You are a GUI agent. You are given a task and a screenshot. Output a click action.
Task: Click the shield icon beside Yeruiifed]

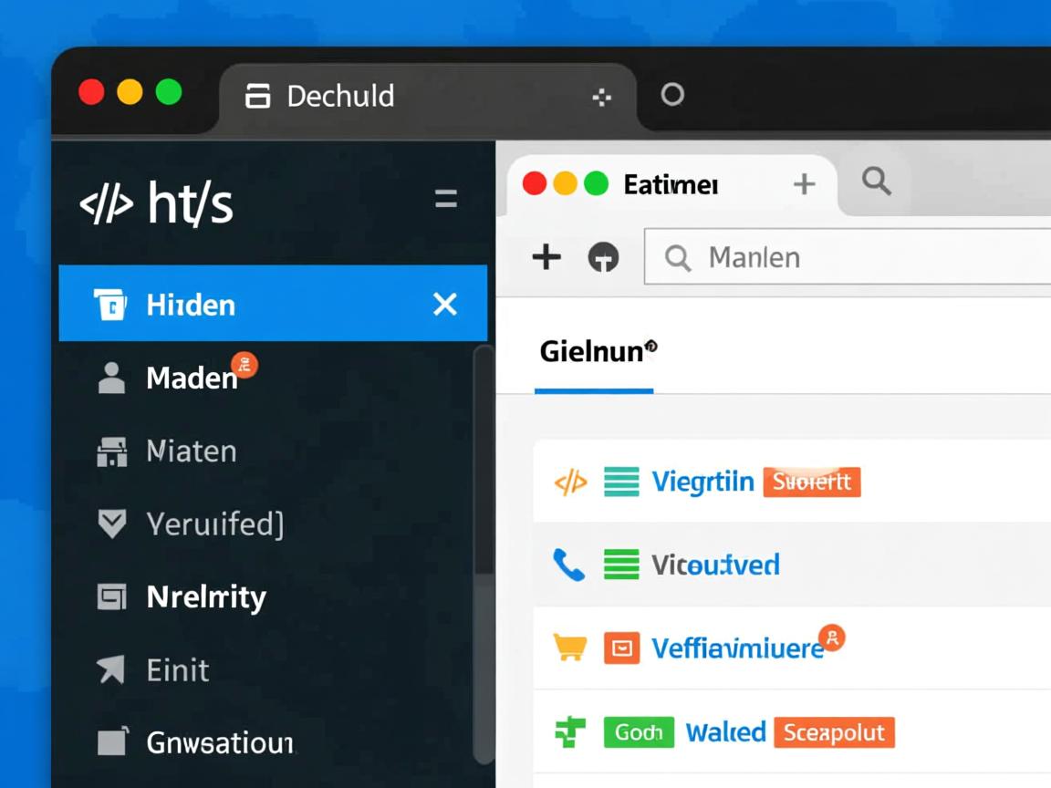pyautogui.click(x=112, y=524)
